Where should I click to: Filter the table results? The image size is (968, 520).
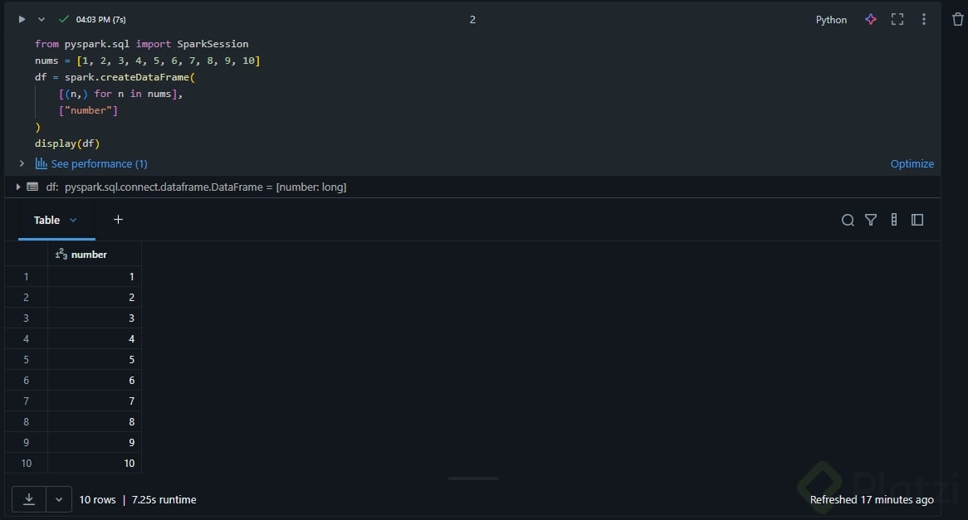[871, 220]
